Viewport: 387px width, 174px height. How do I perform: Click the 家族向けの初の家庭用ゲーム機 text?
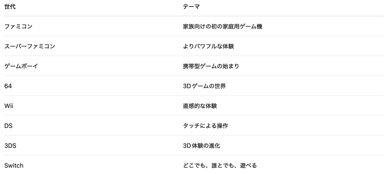222,26
